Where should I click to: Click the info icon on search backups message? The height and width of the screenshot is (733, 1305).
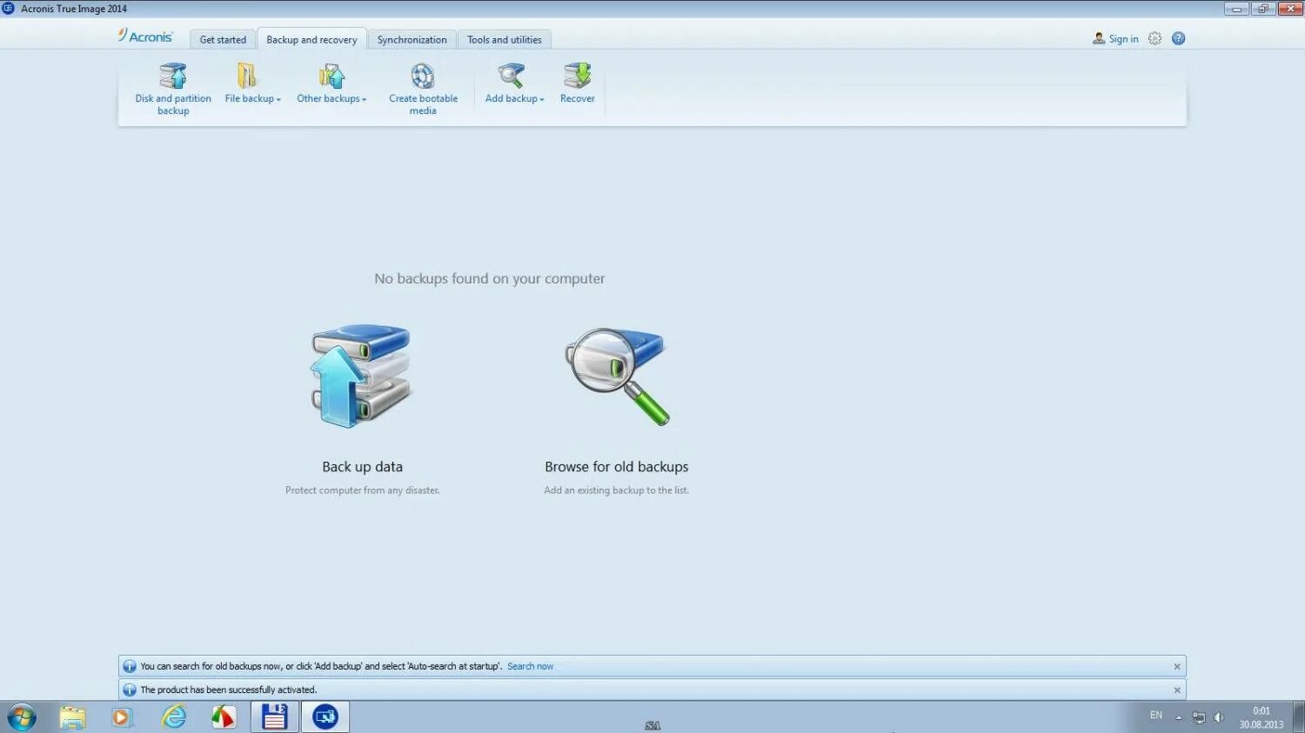pos(130,667)
